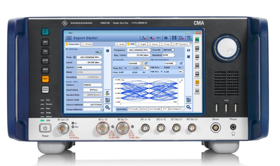Click the delta reset icon in toolbar
Viewport: 280px width, 166px height.
tap(144, 38)
